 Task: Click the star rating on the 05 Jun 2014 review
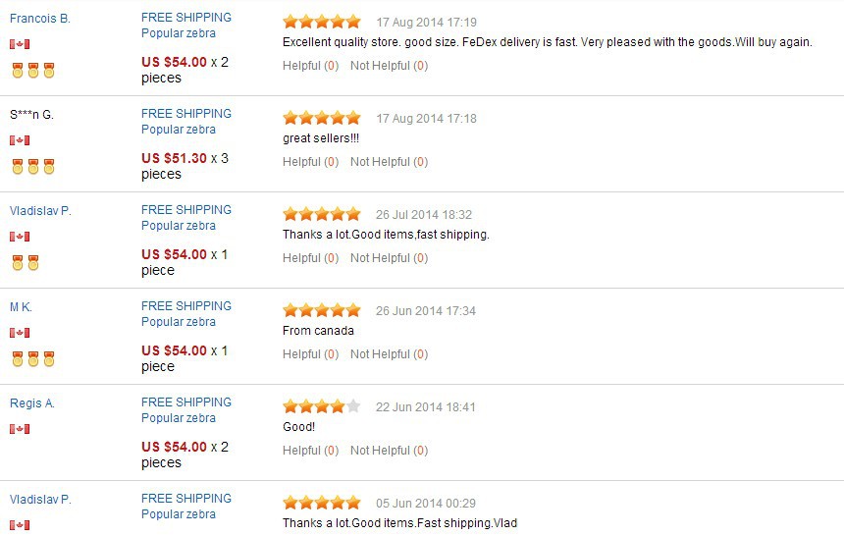(x=322, y=503)
